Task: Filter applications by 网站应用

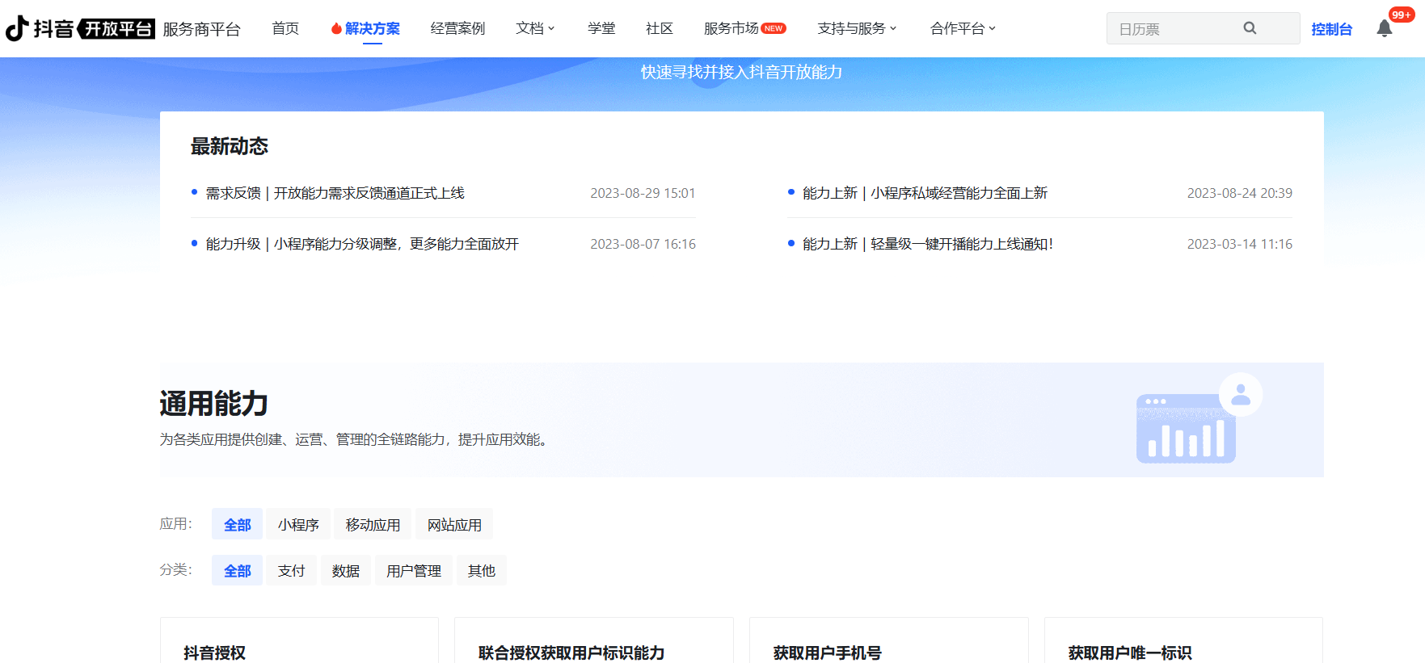Action: [x=454, y=525]
